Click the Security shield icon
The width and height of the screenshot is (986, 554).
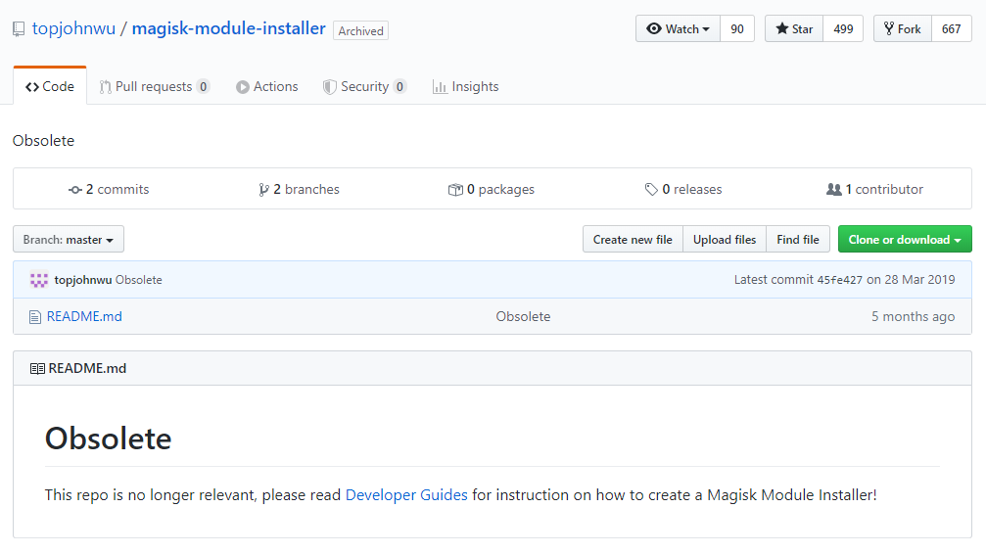point(330,87)
